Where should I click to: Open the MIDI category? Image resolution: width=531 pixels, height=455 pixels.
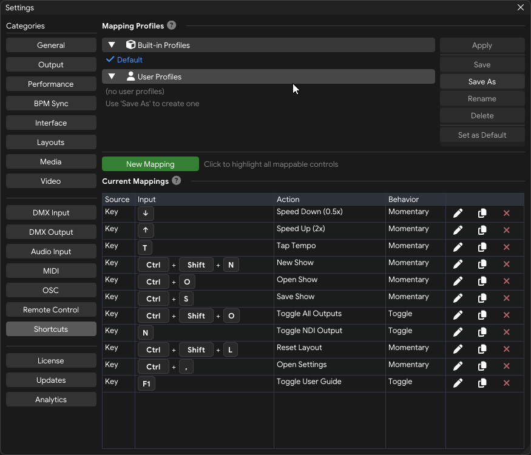coord(51,271)
